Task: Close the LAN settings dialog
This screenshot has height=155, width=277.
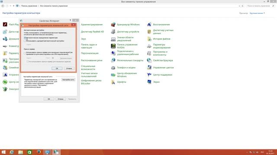Action: click(74, 25)
